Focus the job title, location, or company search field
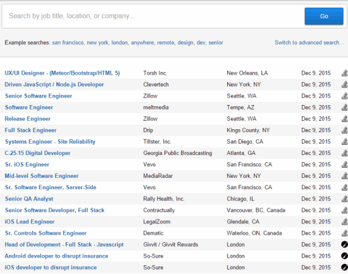This screenshot has height=274, width=348. click(x=153, y=16)
